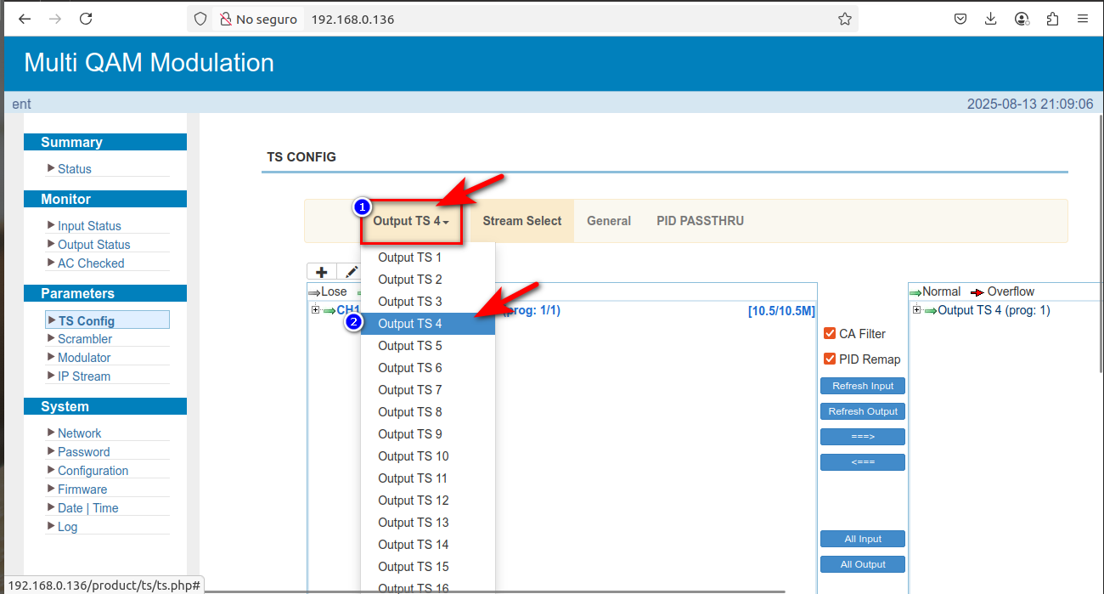Viewport: 1104px width, 594px height.
Task: Open the Output TS 4 dropdown
Action: tap(412, 221)
